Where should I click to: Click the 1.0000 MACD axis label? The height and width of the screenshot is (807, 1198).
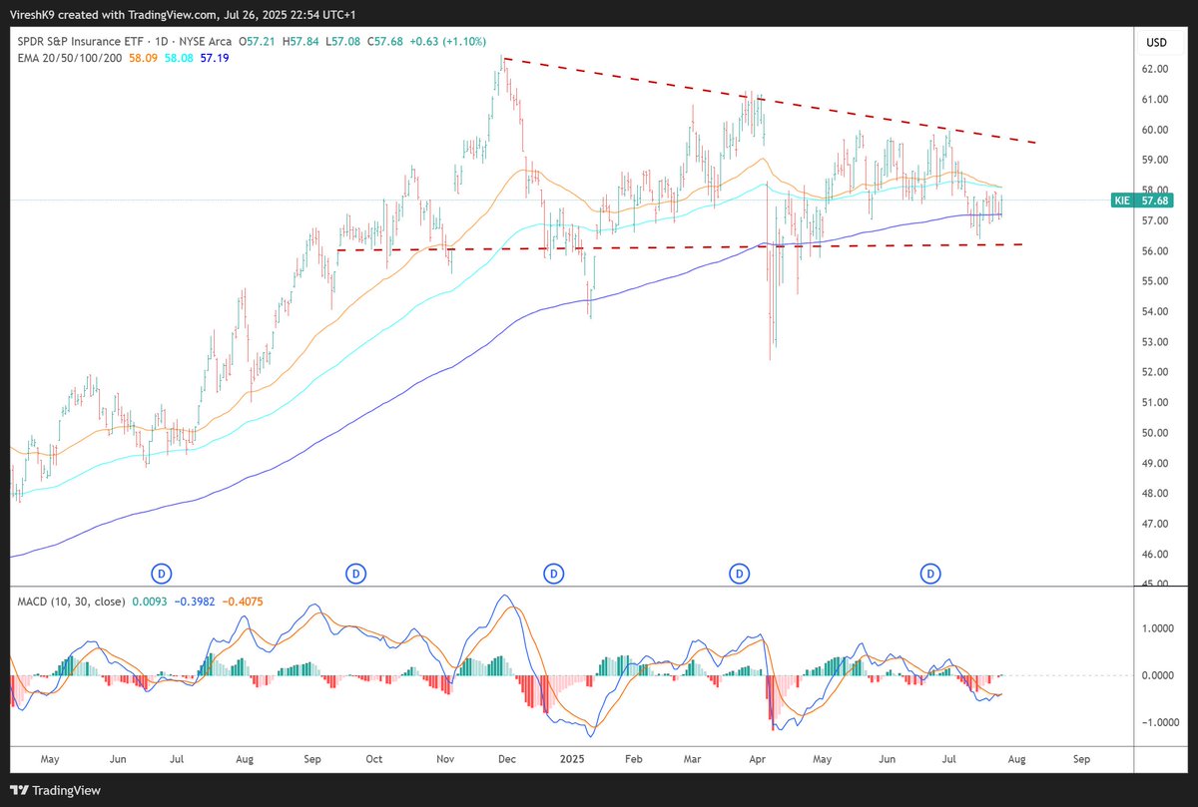pyautogui.click(x=1158, y=628)
